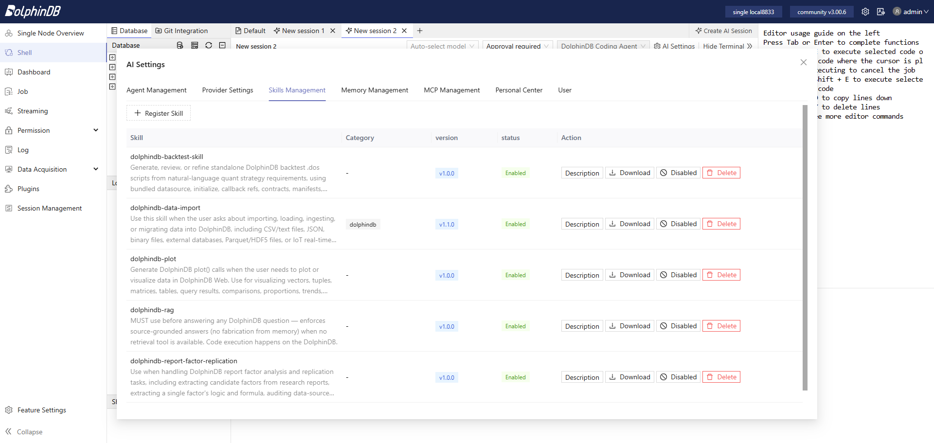This screenshot has width=934, height=443.
Task: Select the Default session tab
Action: (x=251, y=31)
